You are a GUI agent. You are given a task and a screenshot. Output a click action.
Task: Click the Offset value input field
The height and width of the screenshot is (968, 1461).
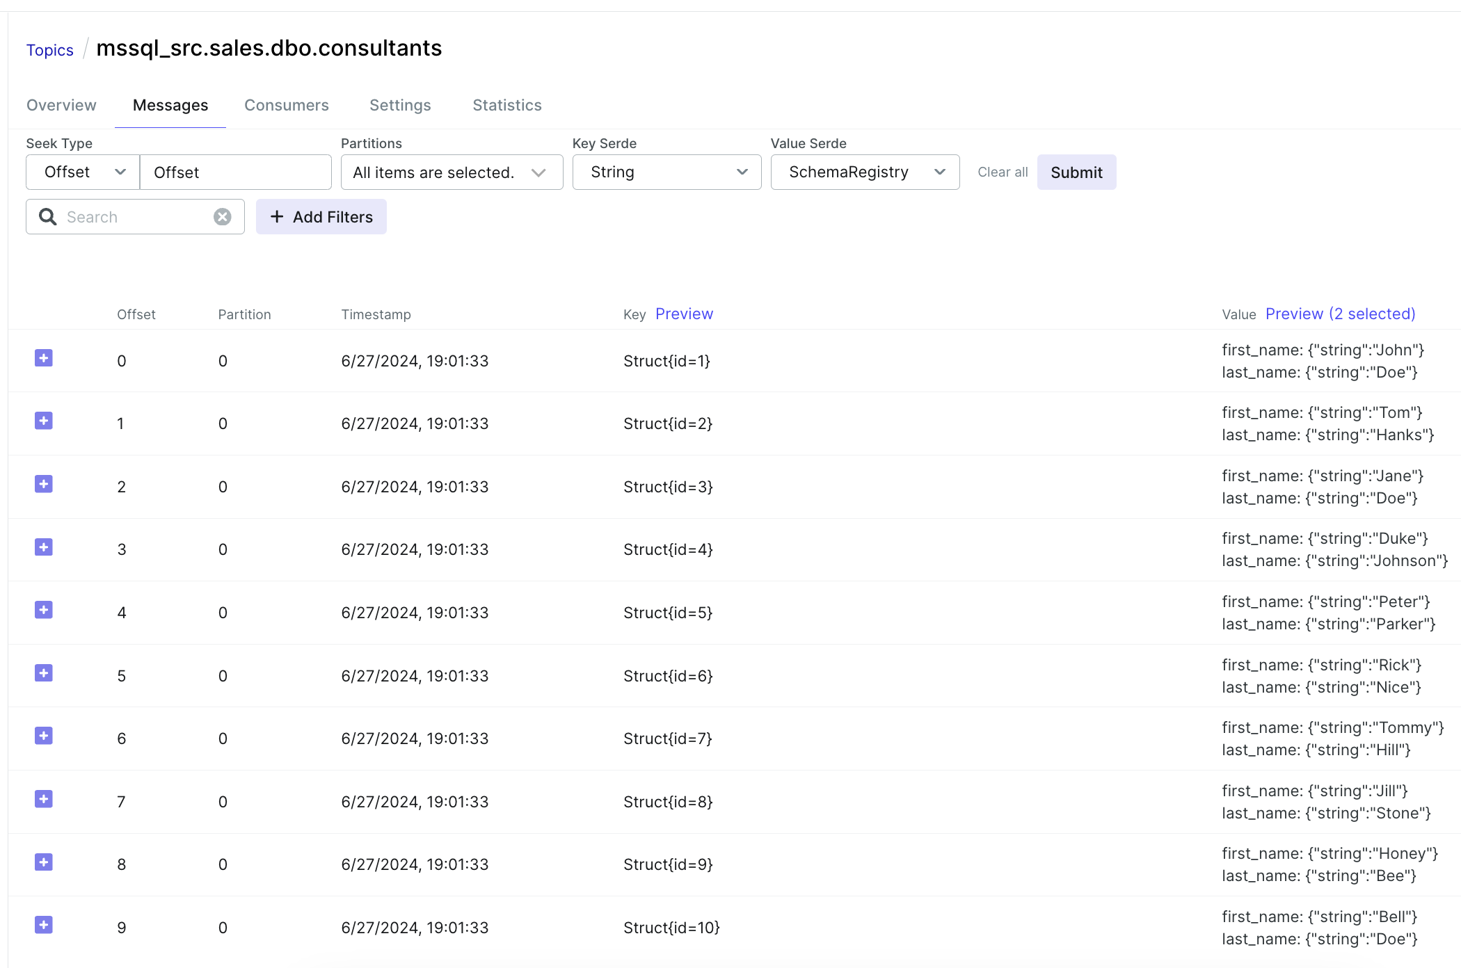click(x=235, y=172)
